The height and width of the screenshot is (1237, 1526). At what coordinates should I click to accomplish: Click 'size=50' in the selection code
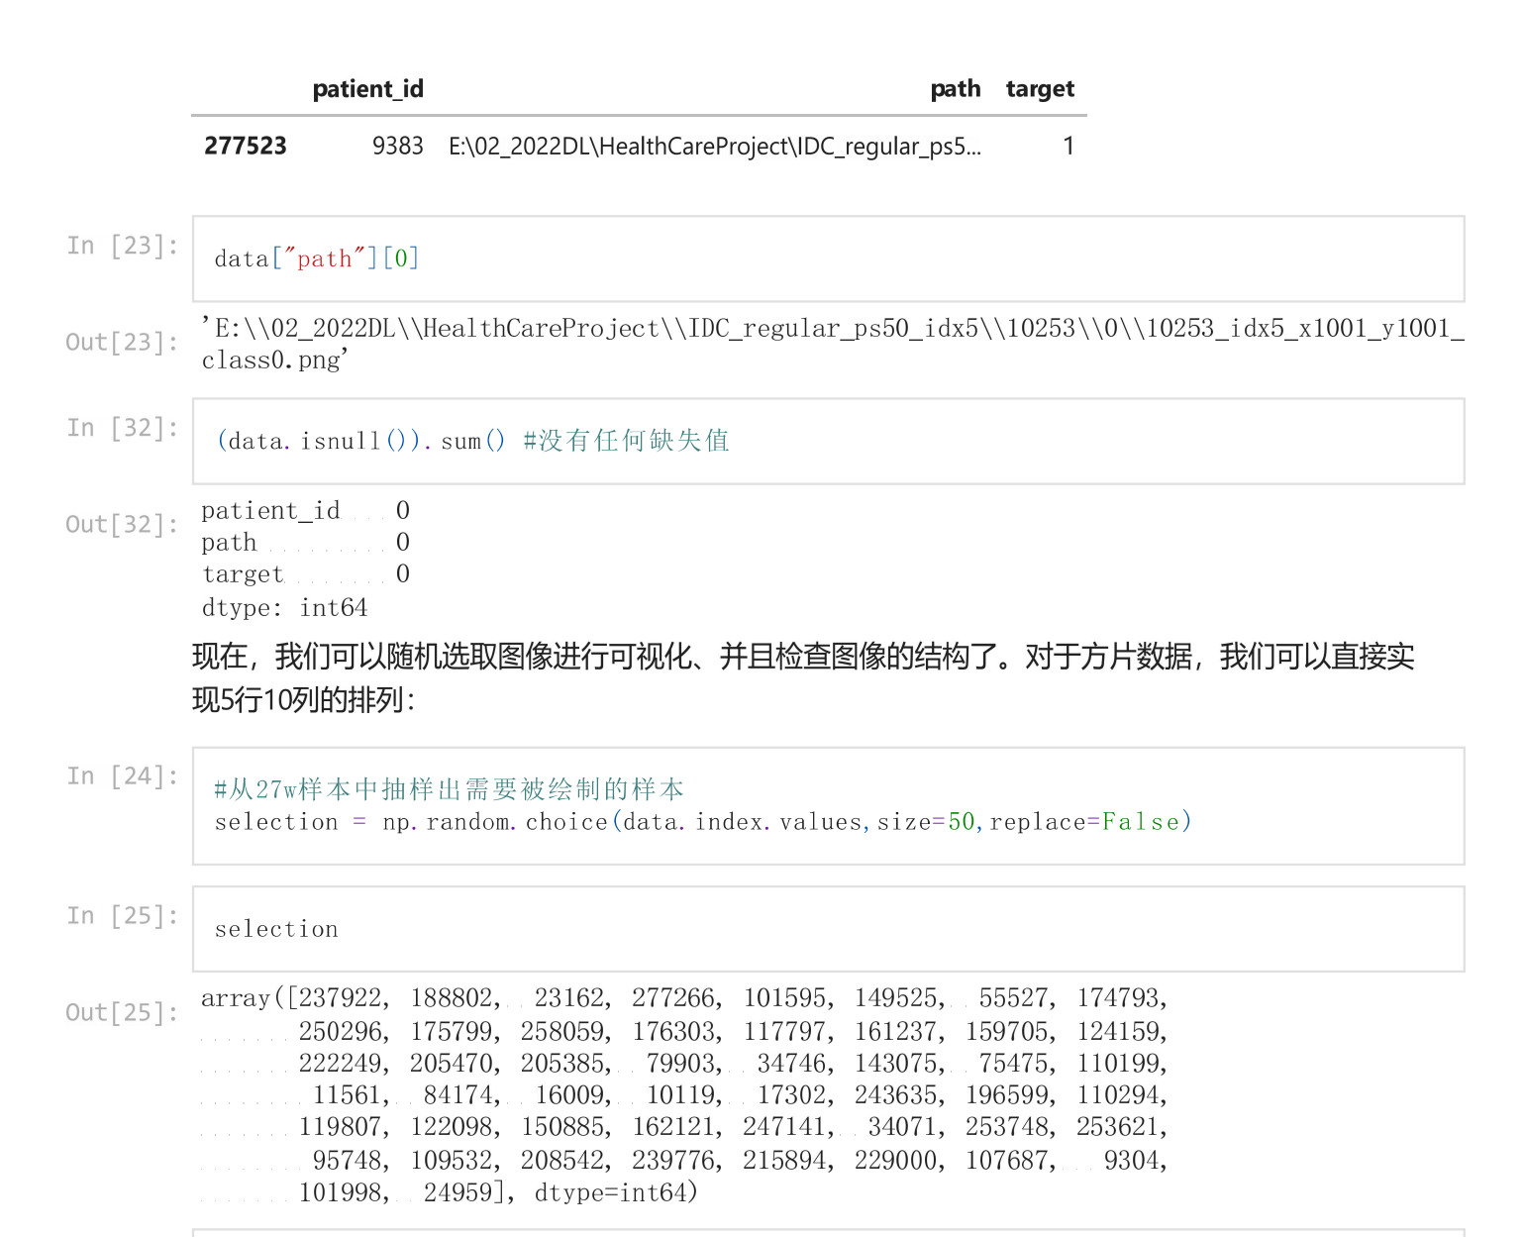(927, 821)
